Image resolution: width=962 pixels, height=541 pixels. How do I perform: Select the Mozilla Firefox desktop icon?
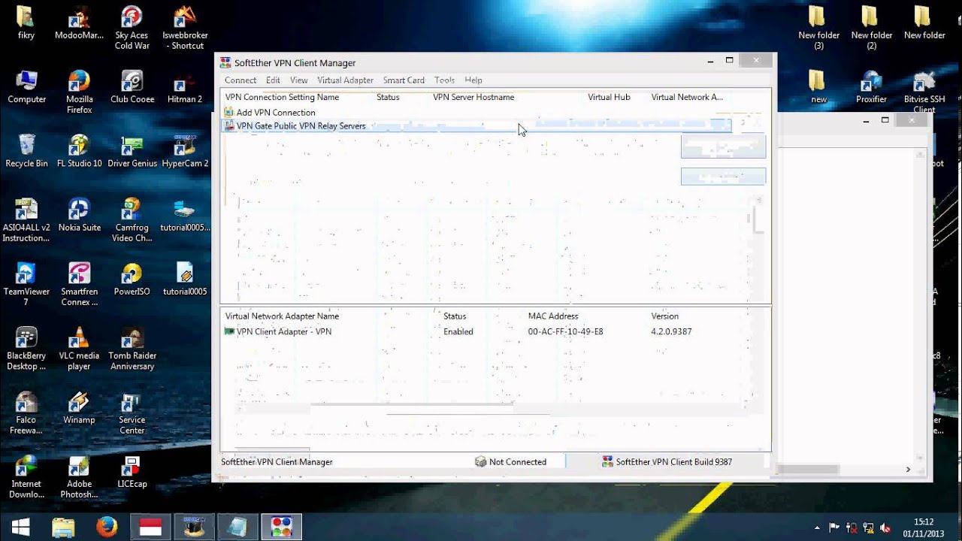point(79,92)
